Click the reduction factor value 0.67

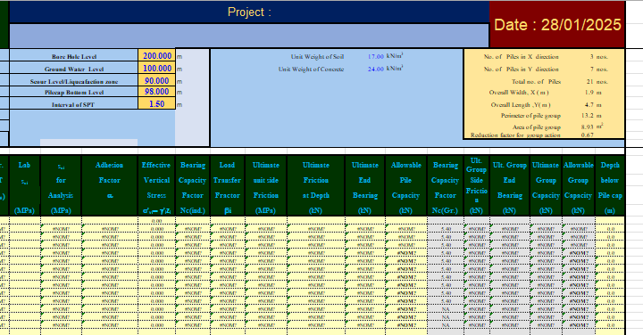[588, 135]
